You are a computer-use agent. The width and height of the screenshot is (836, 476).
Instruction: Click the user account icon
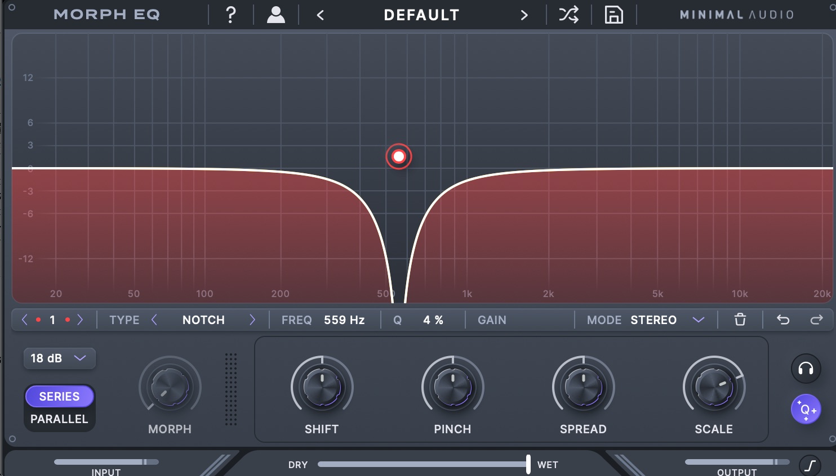(275, 15)
